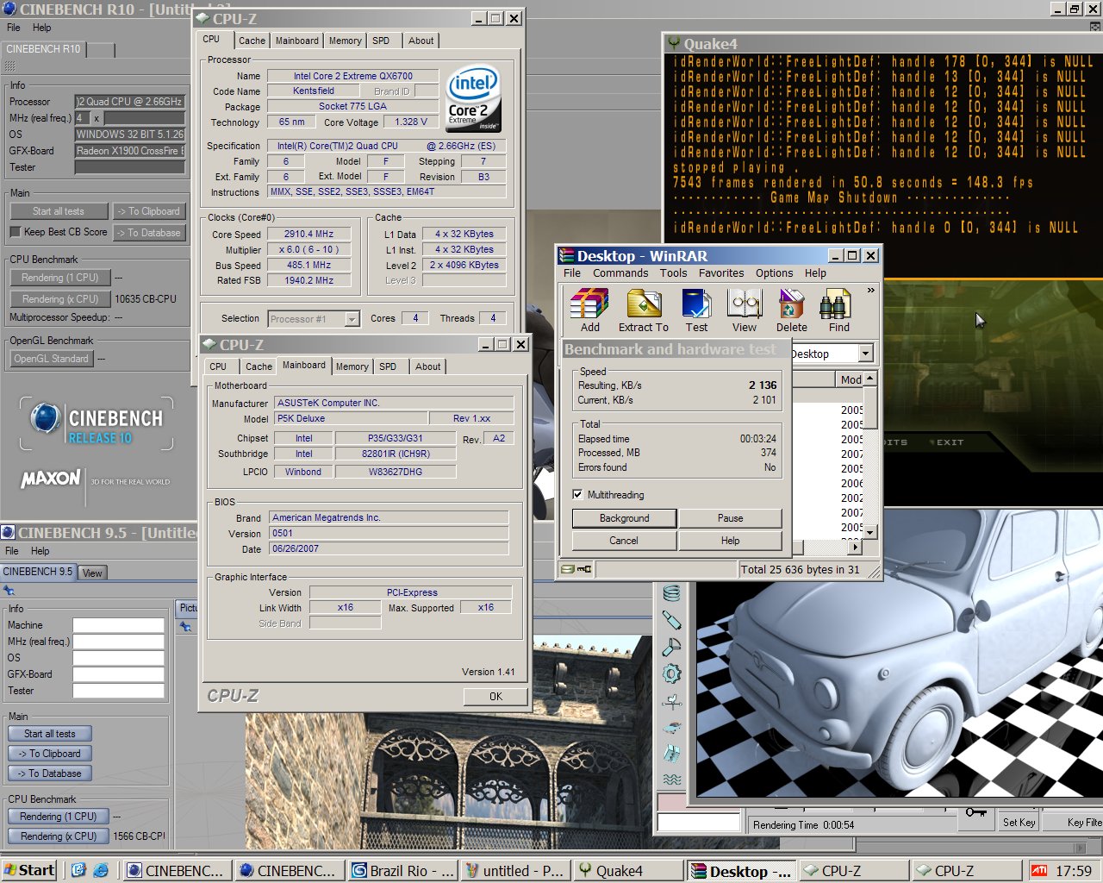Viewport: 1103px width, 883px height.
Task: Click Start all tests in CINEBENCH 9.5
Action: click(50, 734)
